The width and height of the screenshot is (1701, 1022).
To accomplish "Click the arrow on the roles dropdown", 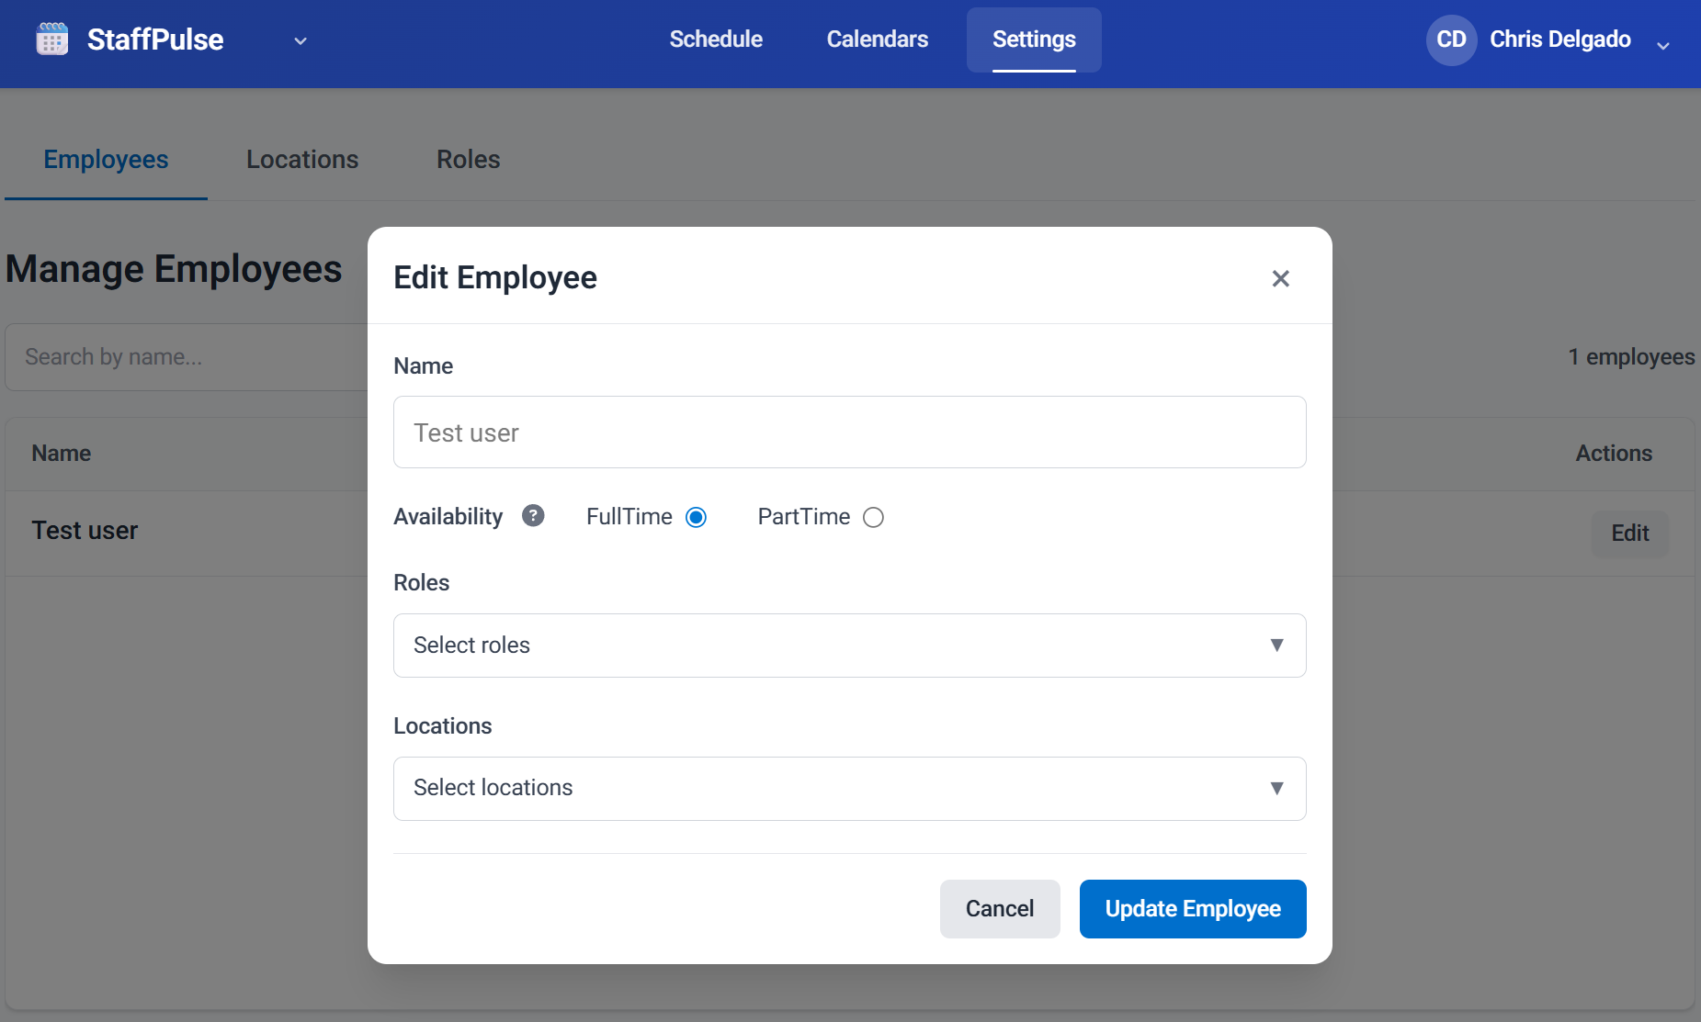I will click(1276, 646).
